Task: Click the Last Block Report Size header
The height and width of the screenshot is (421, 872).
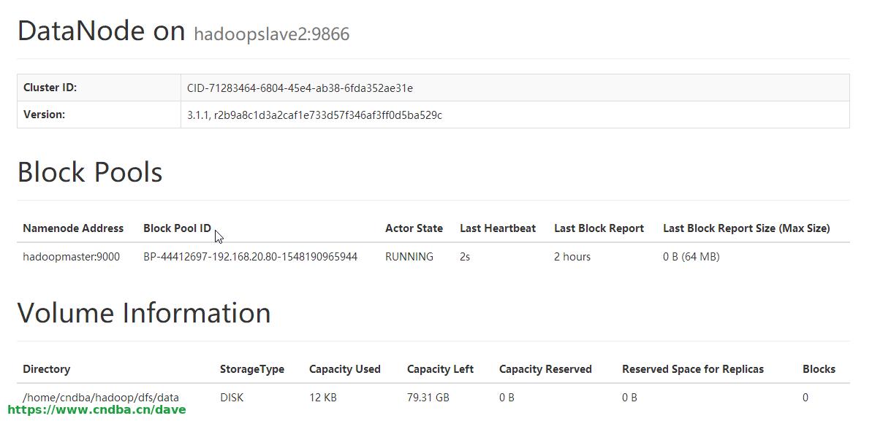Action: (x=746, y=228)
